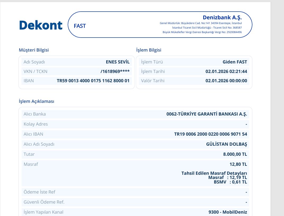Click the VKN / TCKN field label
Image resolution: width=284 pixels, height=216 pixels.
click(x=35, y=71)
